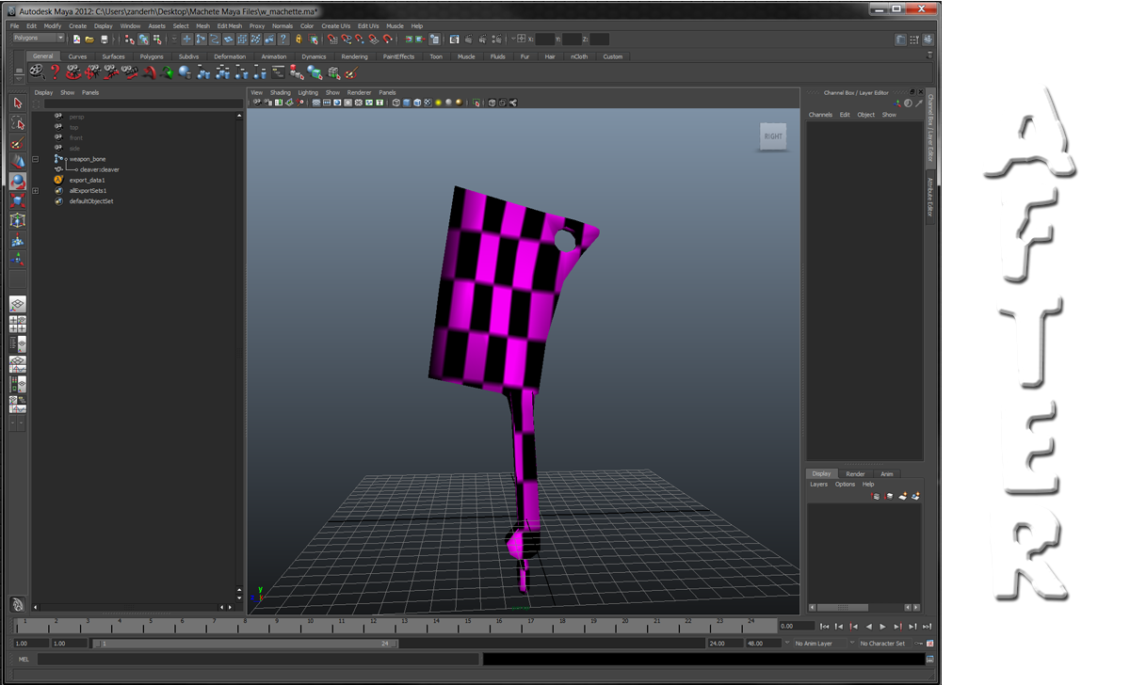Click the RIGHT face of the view cube
1130x685 pixels.
(x=773, y=136)
